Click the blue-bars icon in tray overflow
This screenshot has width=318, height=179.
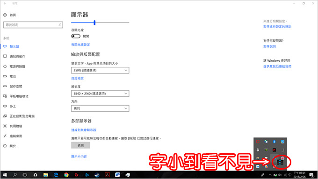280,162
